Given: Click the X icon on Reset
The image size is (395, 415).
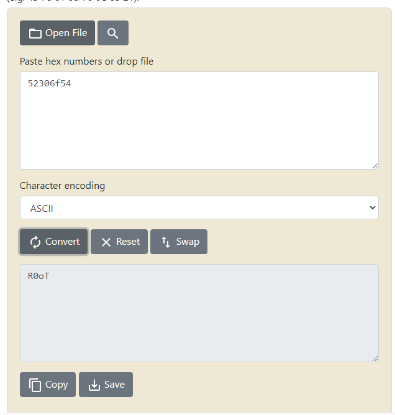Looking at the screenshot, I should tap(106, 242).
